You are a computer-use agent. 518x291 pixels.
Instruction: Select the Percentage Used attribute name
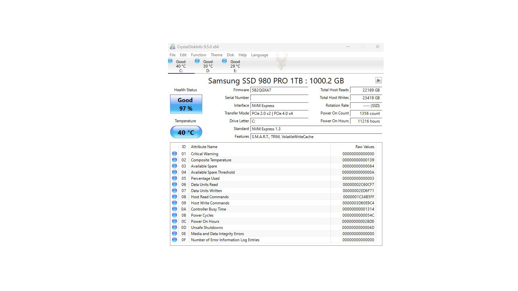click(205, 178)
